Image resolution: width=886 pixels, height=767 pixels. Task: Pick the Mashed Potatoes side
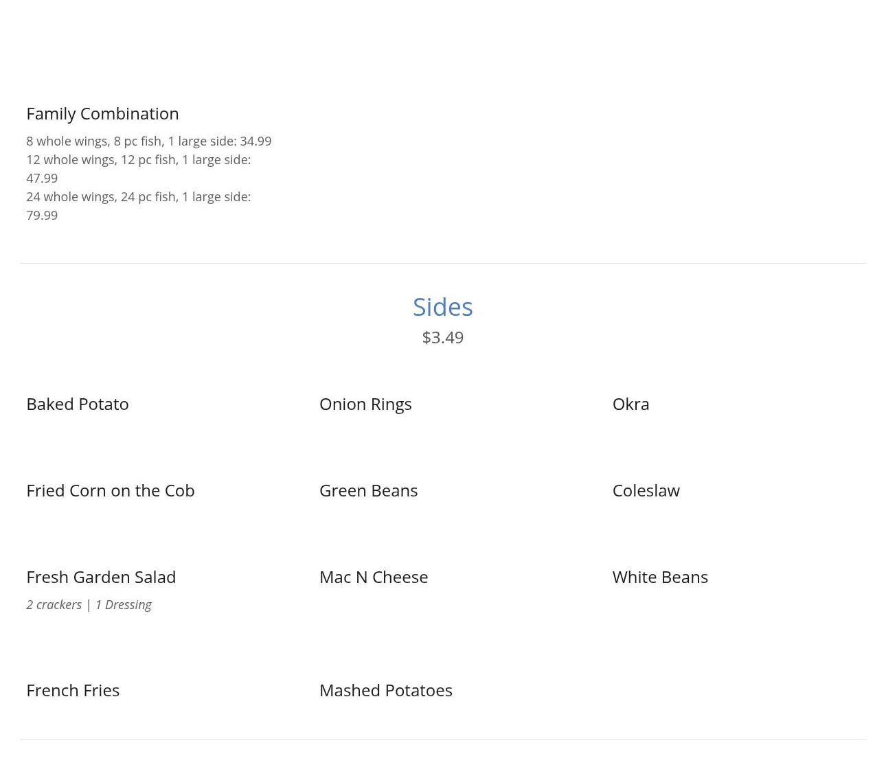[386, 690]
